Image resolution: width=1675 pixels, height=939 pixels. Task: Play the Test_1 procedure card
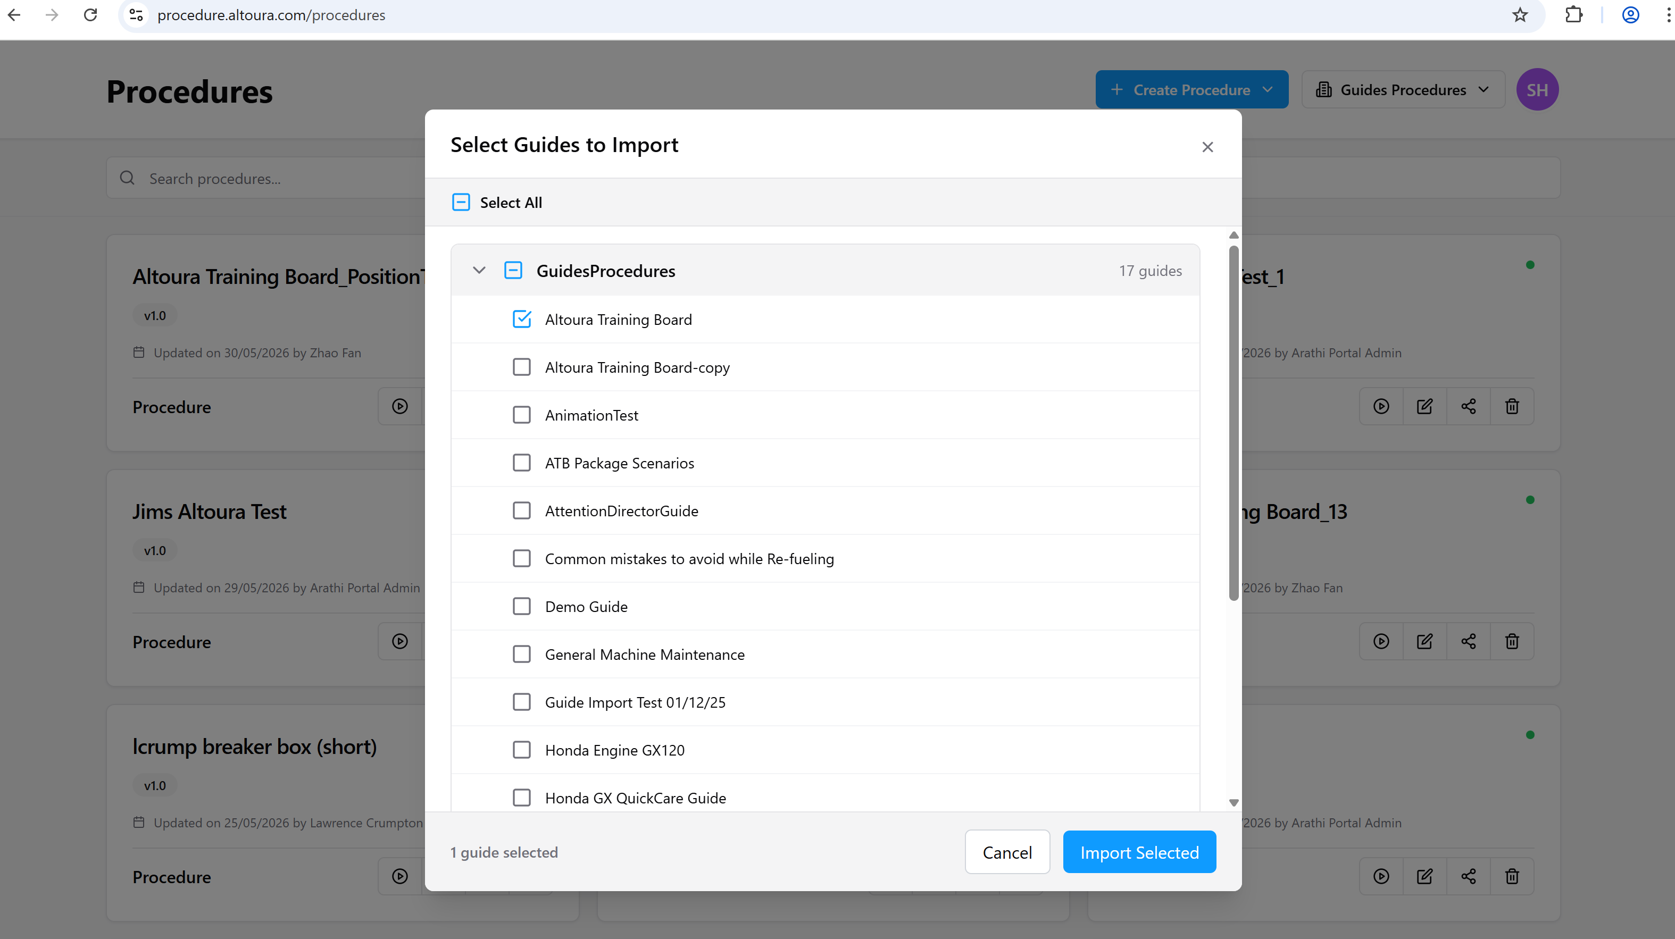pos(1381,406)
